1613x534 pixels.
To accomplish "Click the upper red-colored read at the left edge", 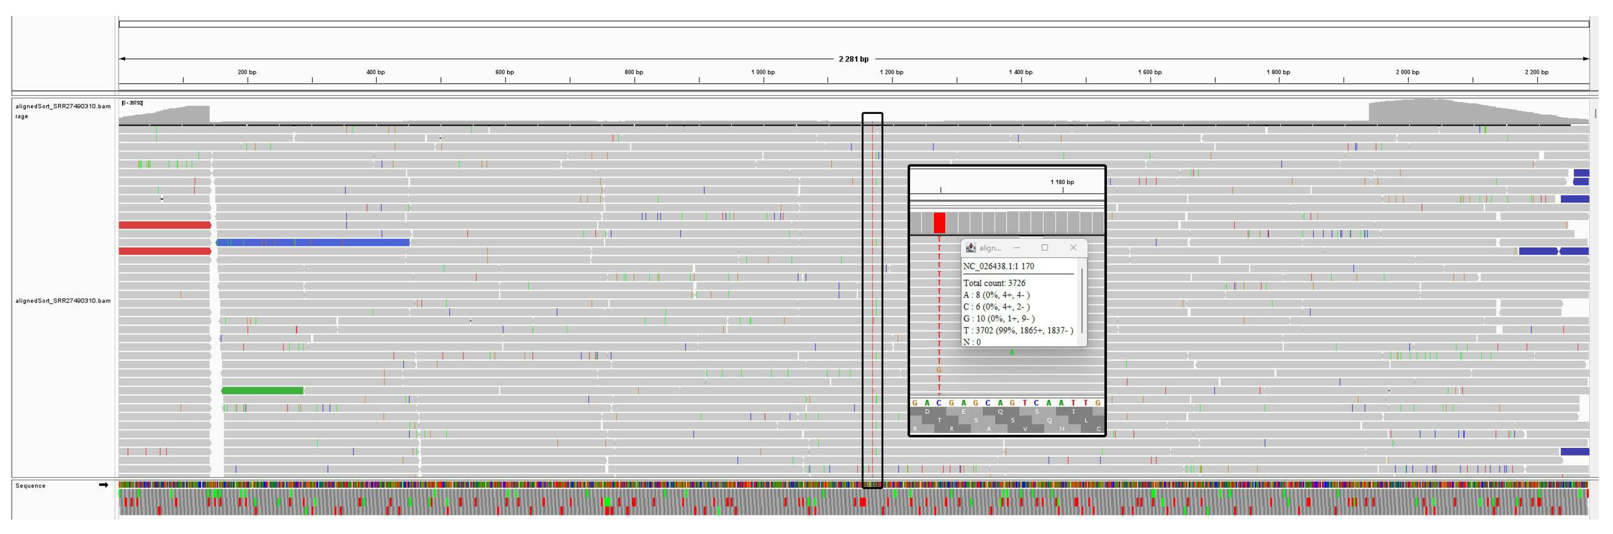I will pyautogui.click(x=165, y=225).
